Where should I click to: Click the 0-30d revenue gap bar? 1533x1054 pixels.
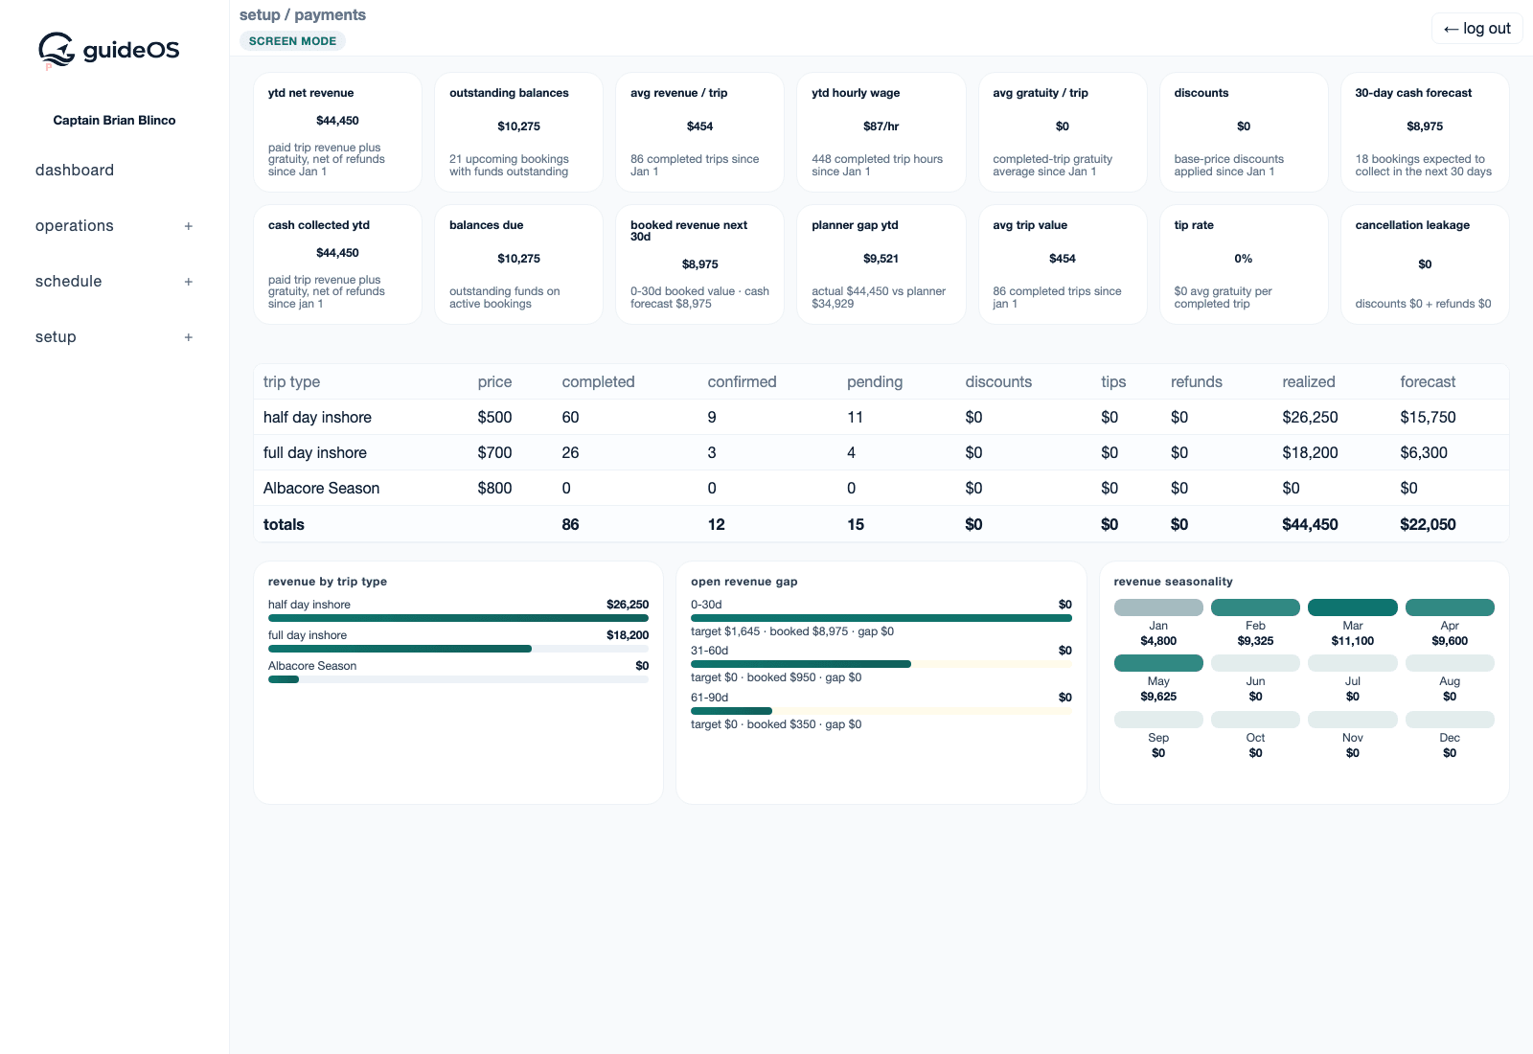[x=881, y=618]
